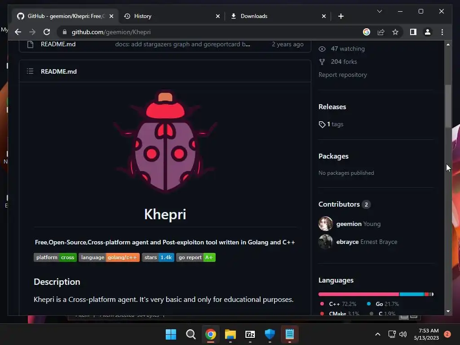Viewport: 460px width, 345px height.
Task: Open the Go 21.7% language link
Action: tap(383, 304)
